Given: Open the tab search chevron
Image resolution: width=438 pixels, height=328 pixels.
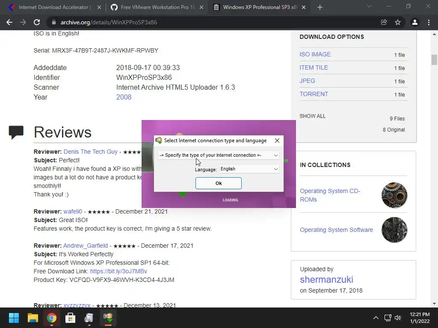Looking at the screenshot, I should tap(369, 6).
